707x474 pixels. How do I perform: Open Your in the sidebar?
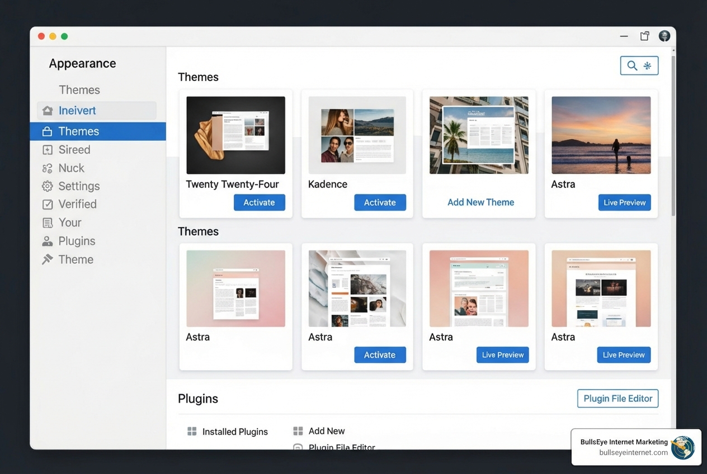[x=70, y=223]
